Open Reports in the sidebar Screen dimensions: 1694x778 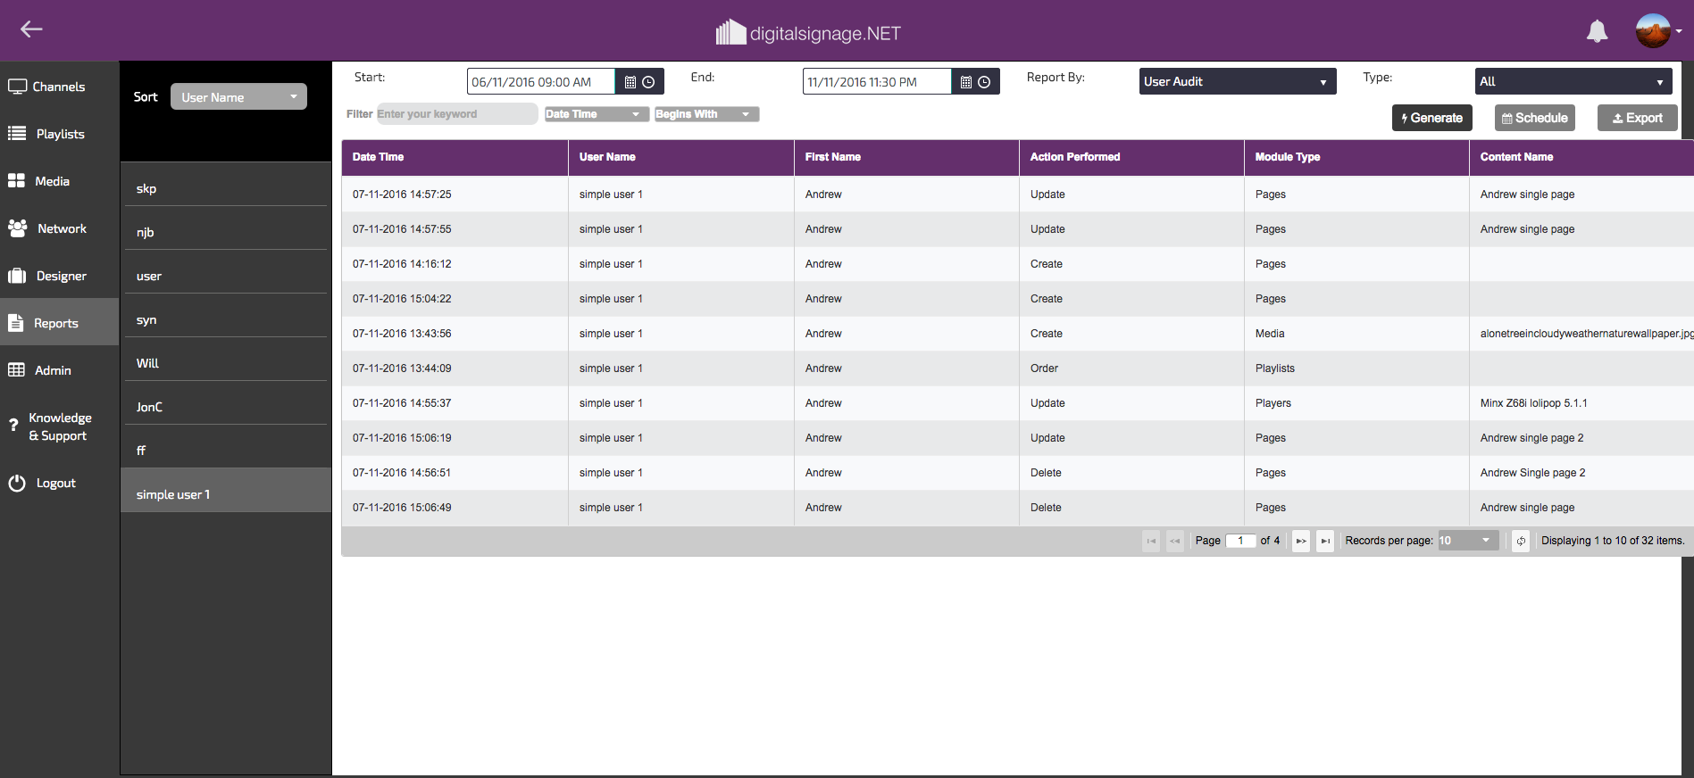pyautogui.click(x=59, y=323)
